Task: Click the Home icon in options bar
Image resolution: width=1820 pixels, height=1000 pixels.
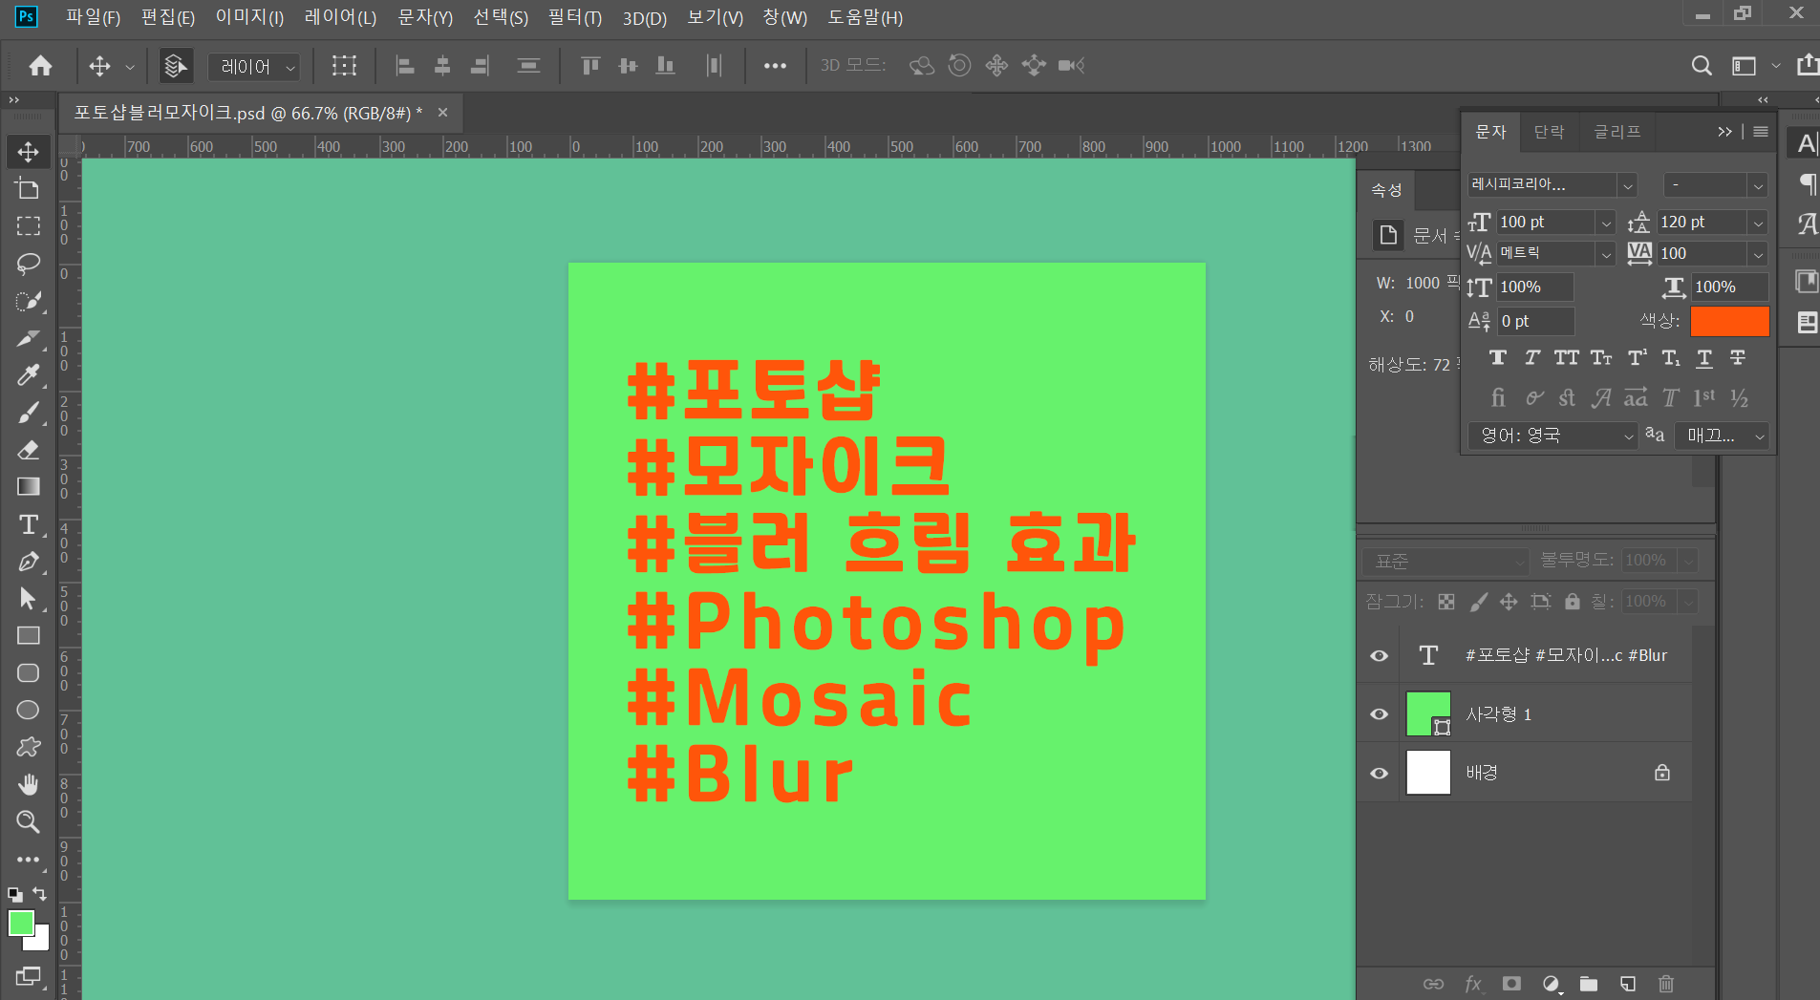Action: [x=40, y=65]
